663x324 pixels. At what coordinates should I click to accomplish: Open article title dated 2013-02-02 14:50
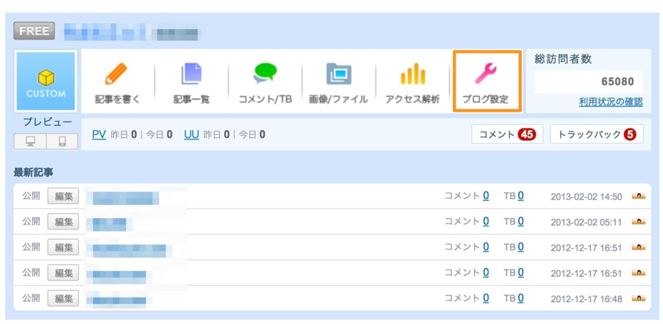click(123, 198)
